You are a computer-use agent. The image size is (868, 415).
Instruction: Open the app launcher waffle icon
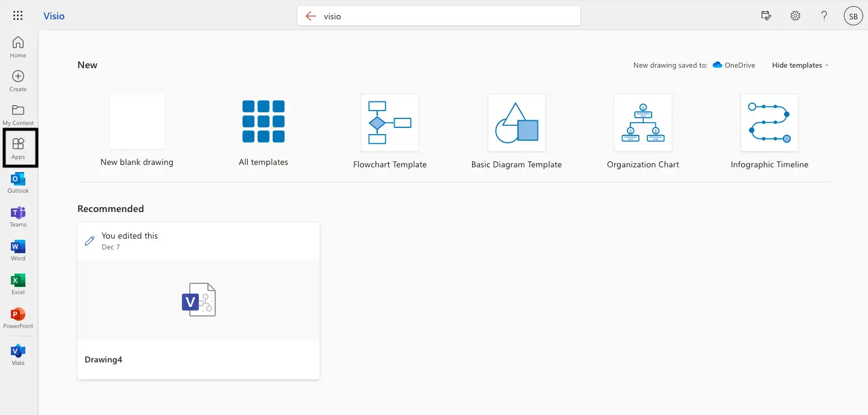[18, 16]
